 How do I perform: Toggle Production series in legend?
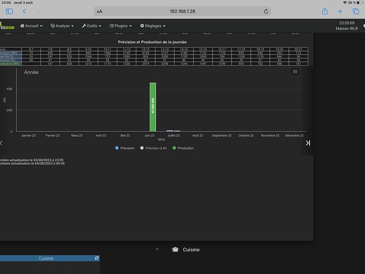(x=183, y=148)
